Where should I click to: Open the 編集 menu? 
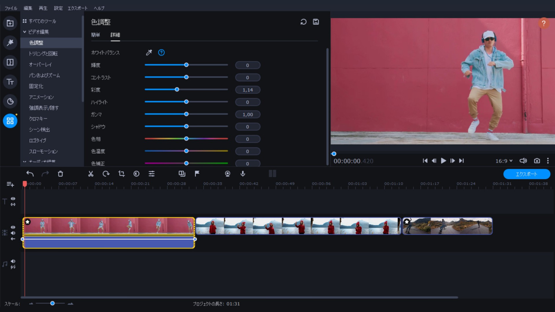(28, 8)
